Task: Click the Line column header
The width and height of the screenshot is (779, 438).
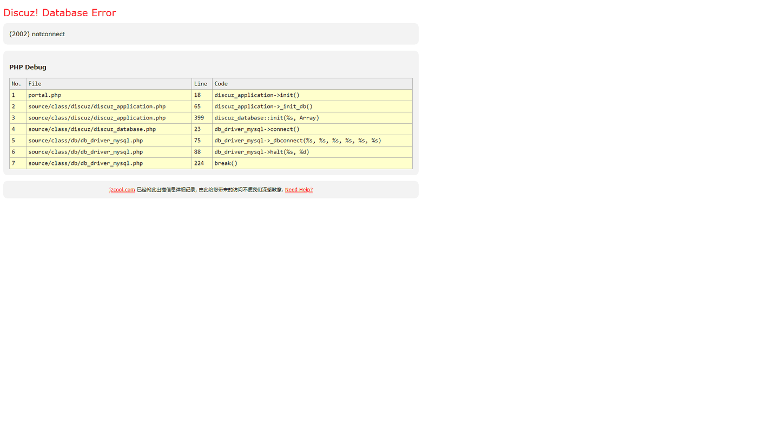Action: pos(202,84)
